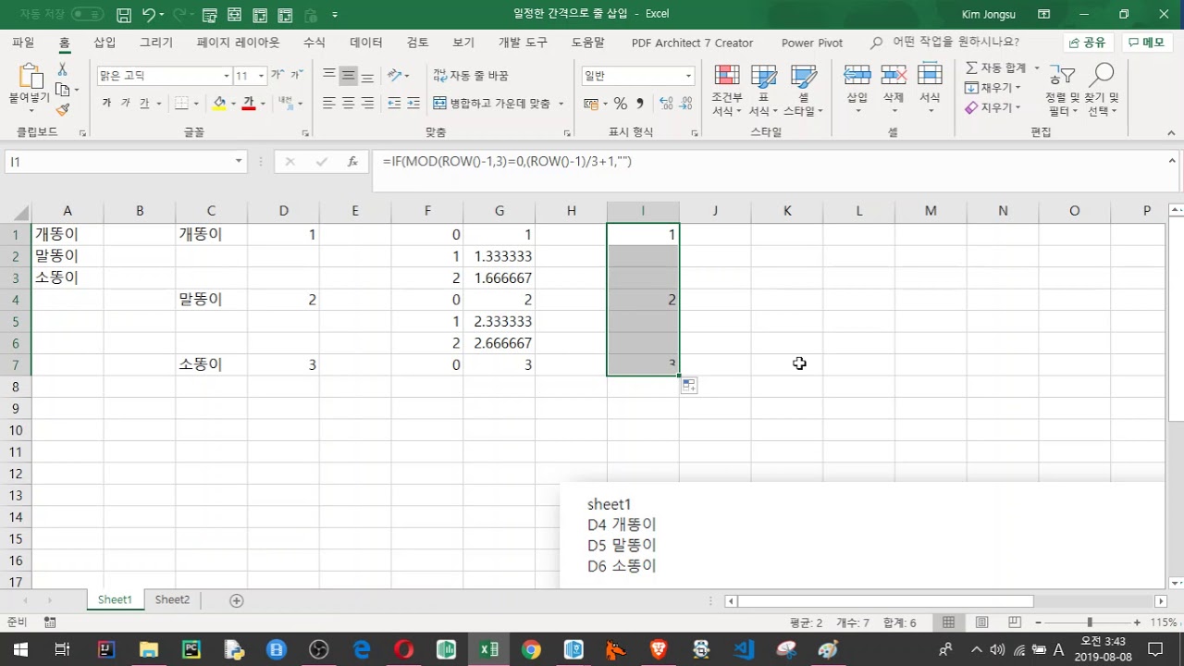Add a new sheet with the plus button

pyautogui.click(x=237, y=601)
